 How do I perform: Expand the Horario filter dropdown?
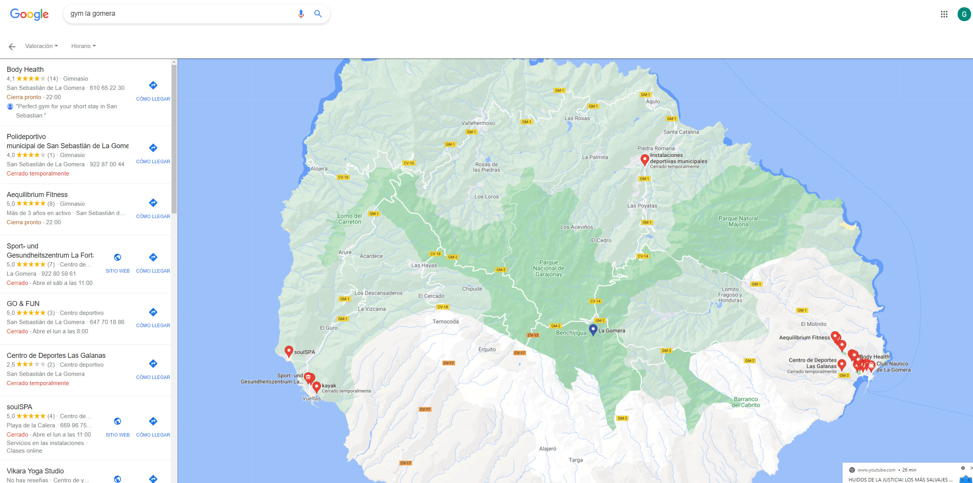point(83,46)
